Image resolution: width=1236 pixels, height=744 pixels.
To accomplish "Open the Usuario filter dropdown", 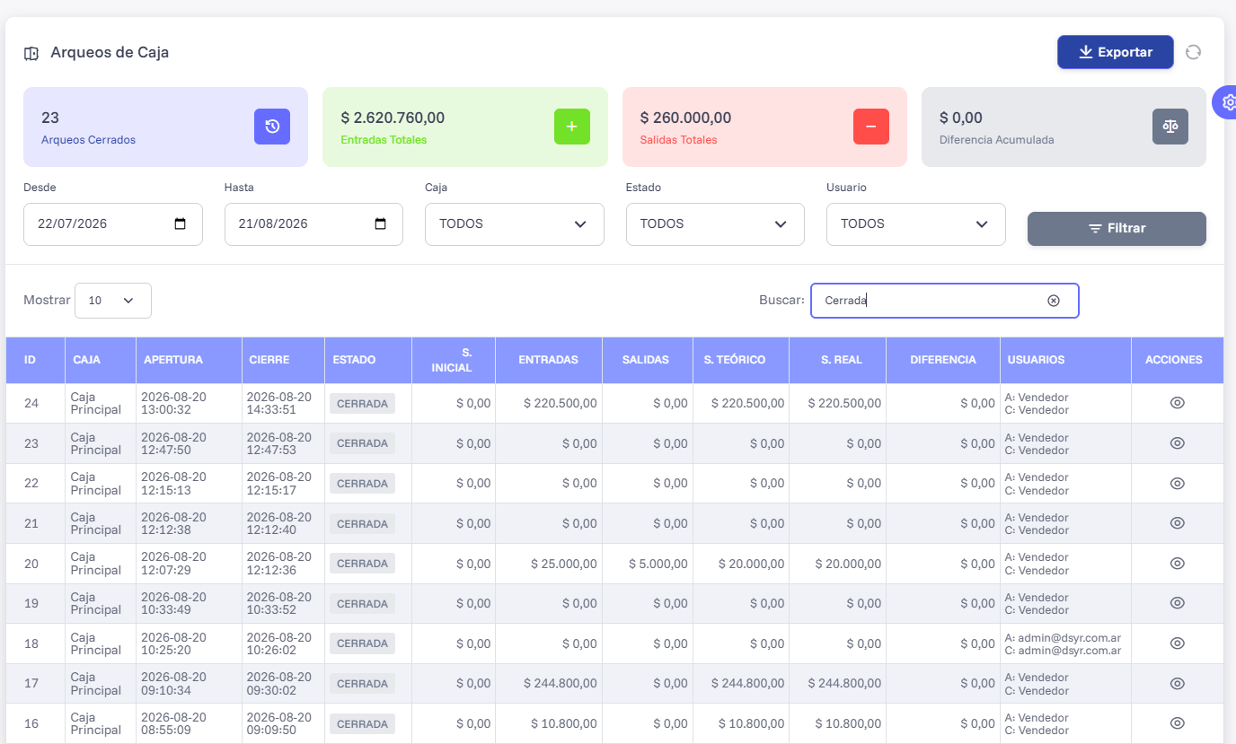I will tap(916, 224).
